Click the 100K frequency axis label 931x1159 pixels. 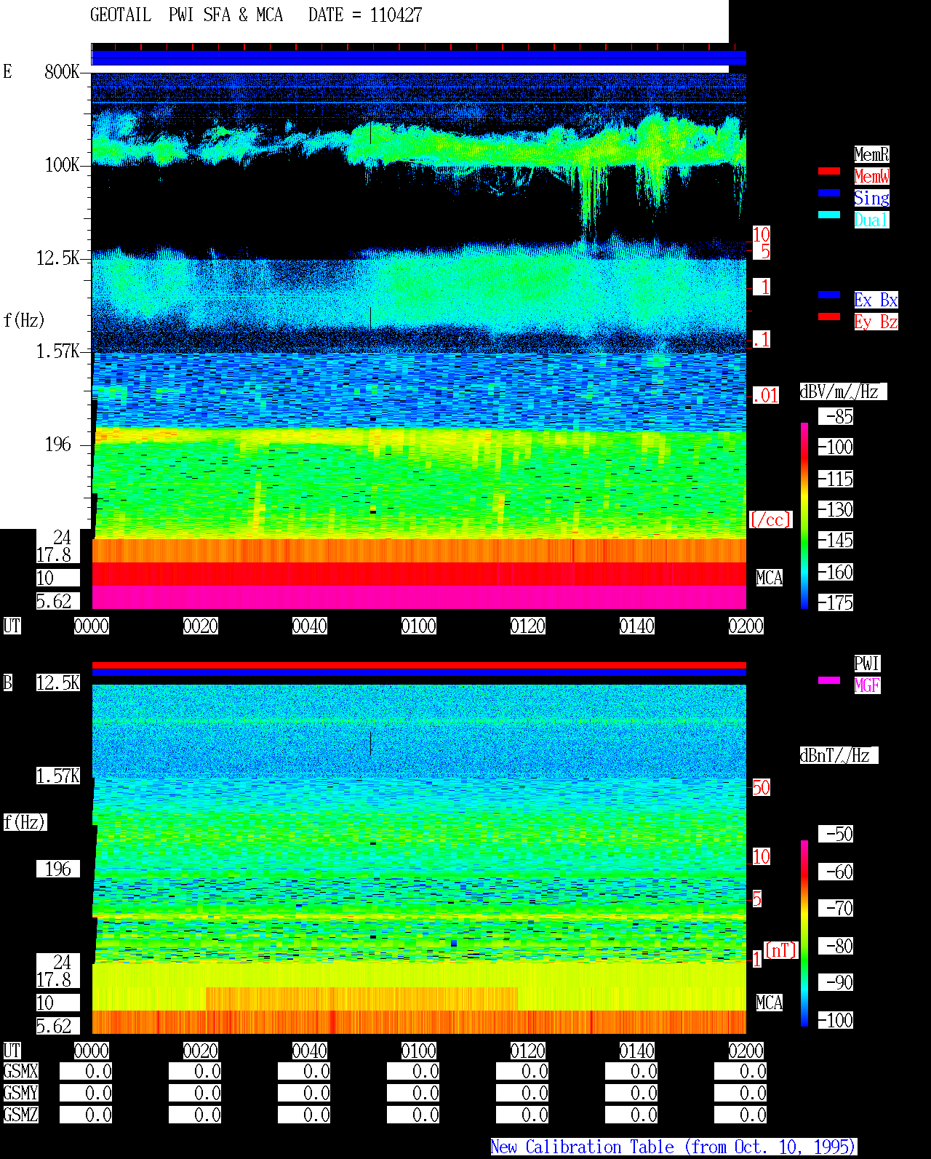pos(62,164)
